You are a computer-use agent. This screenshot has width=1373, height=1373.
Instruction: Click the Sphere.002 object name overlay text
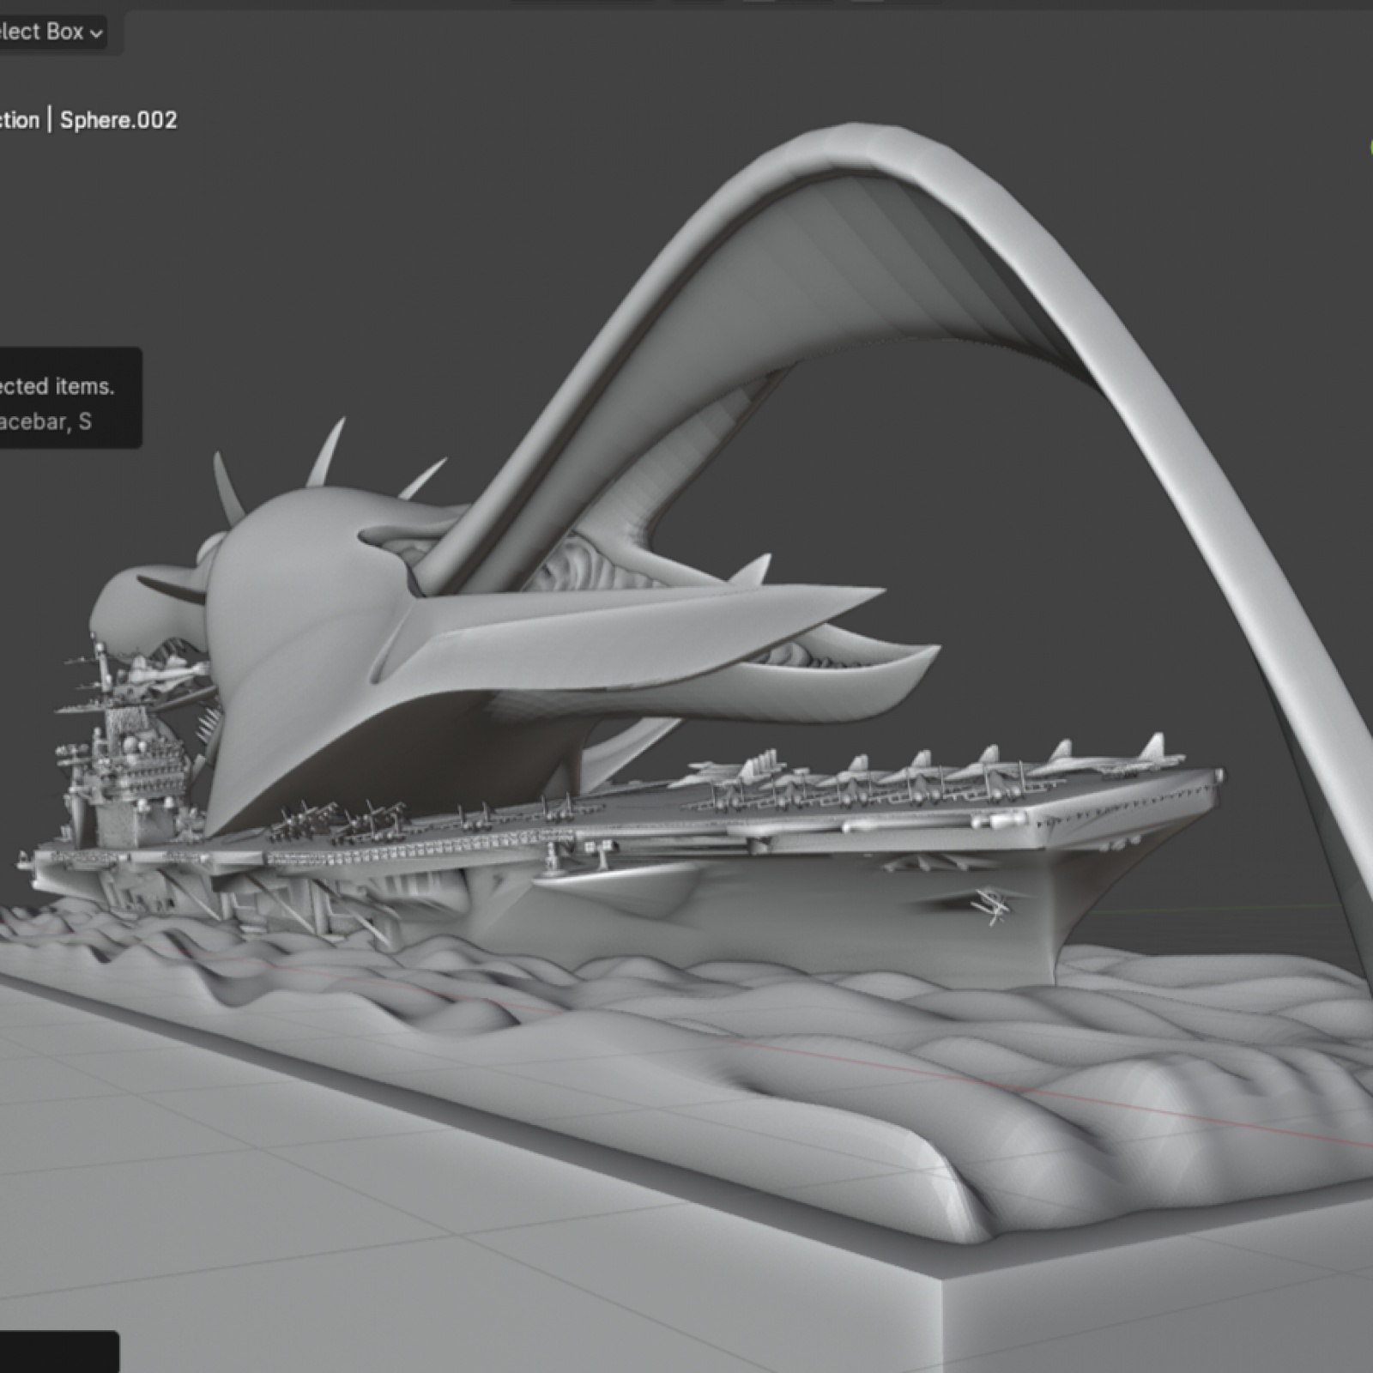pyautogui.click(x=118, y=121)
